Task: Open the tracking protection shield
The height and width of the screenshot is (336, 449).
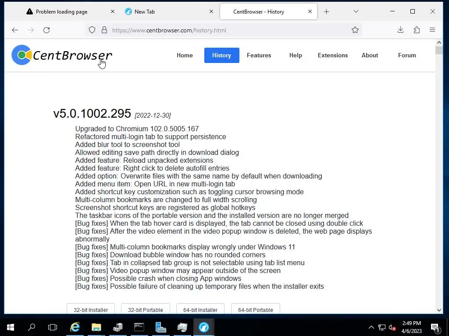Action: click(x=92, y=30)
